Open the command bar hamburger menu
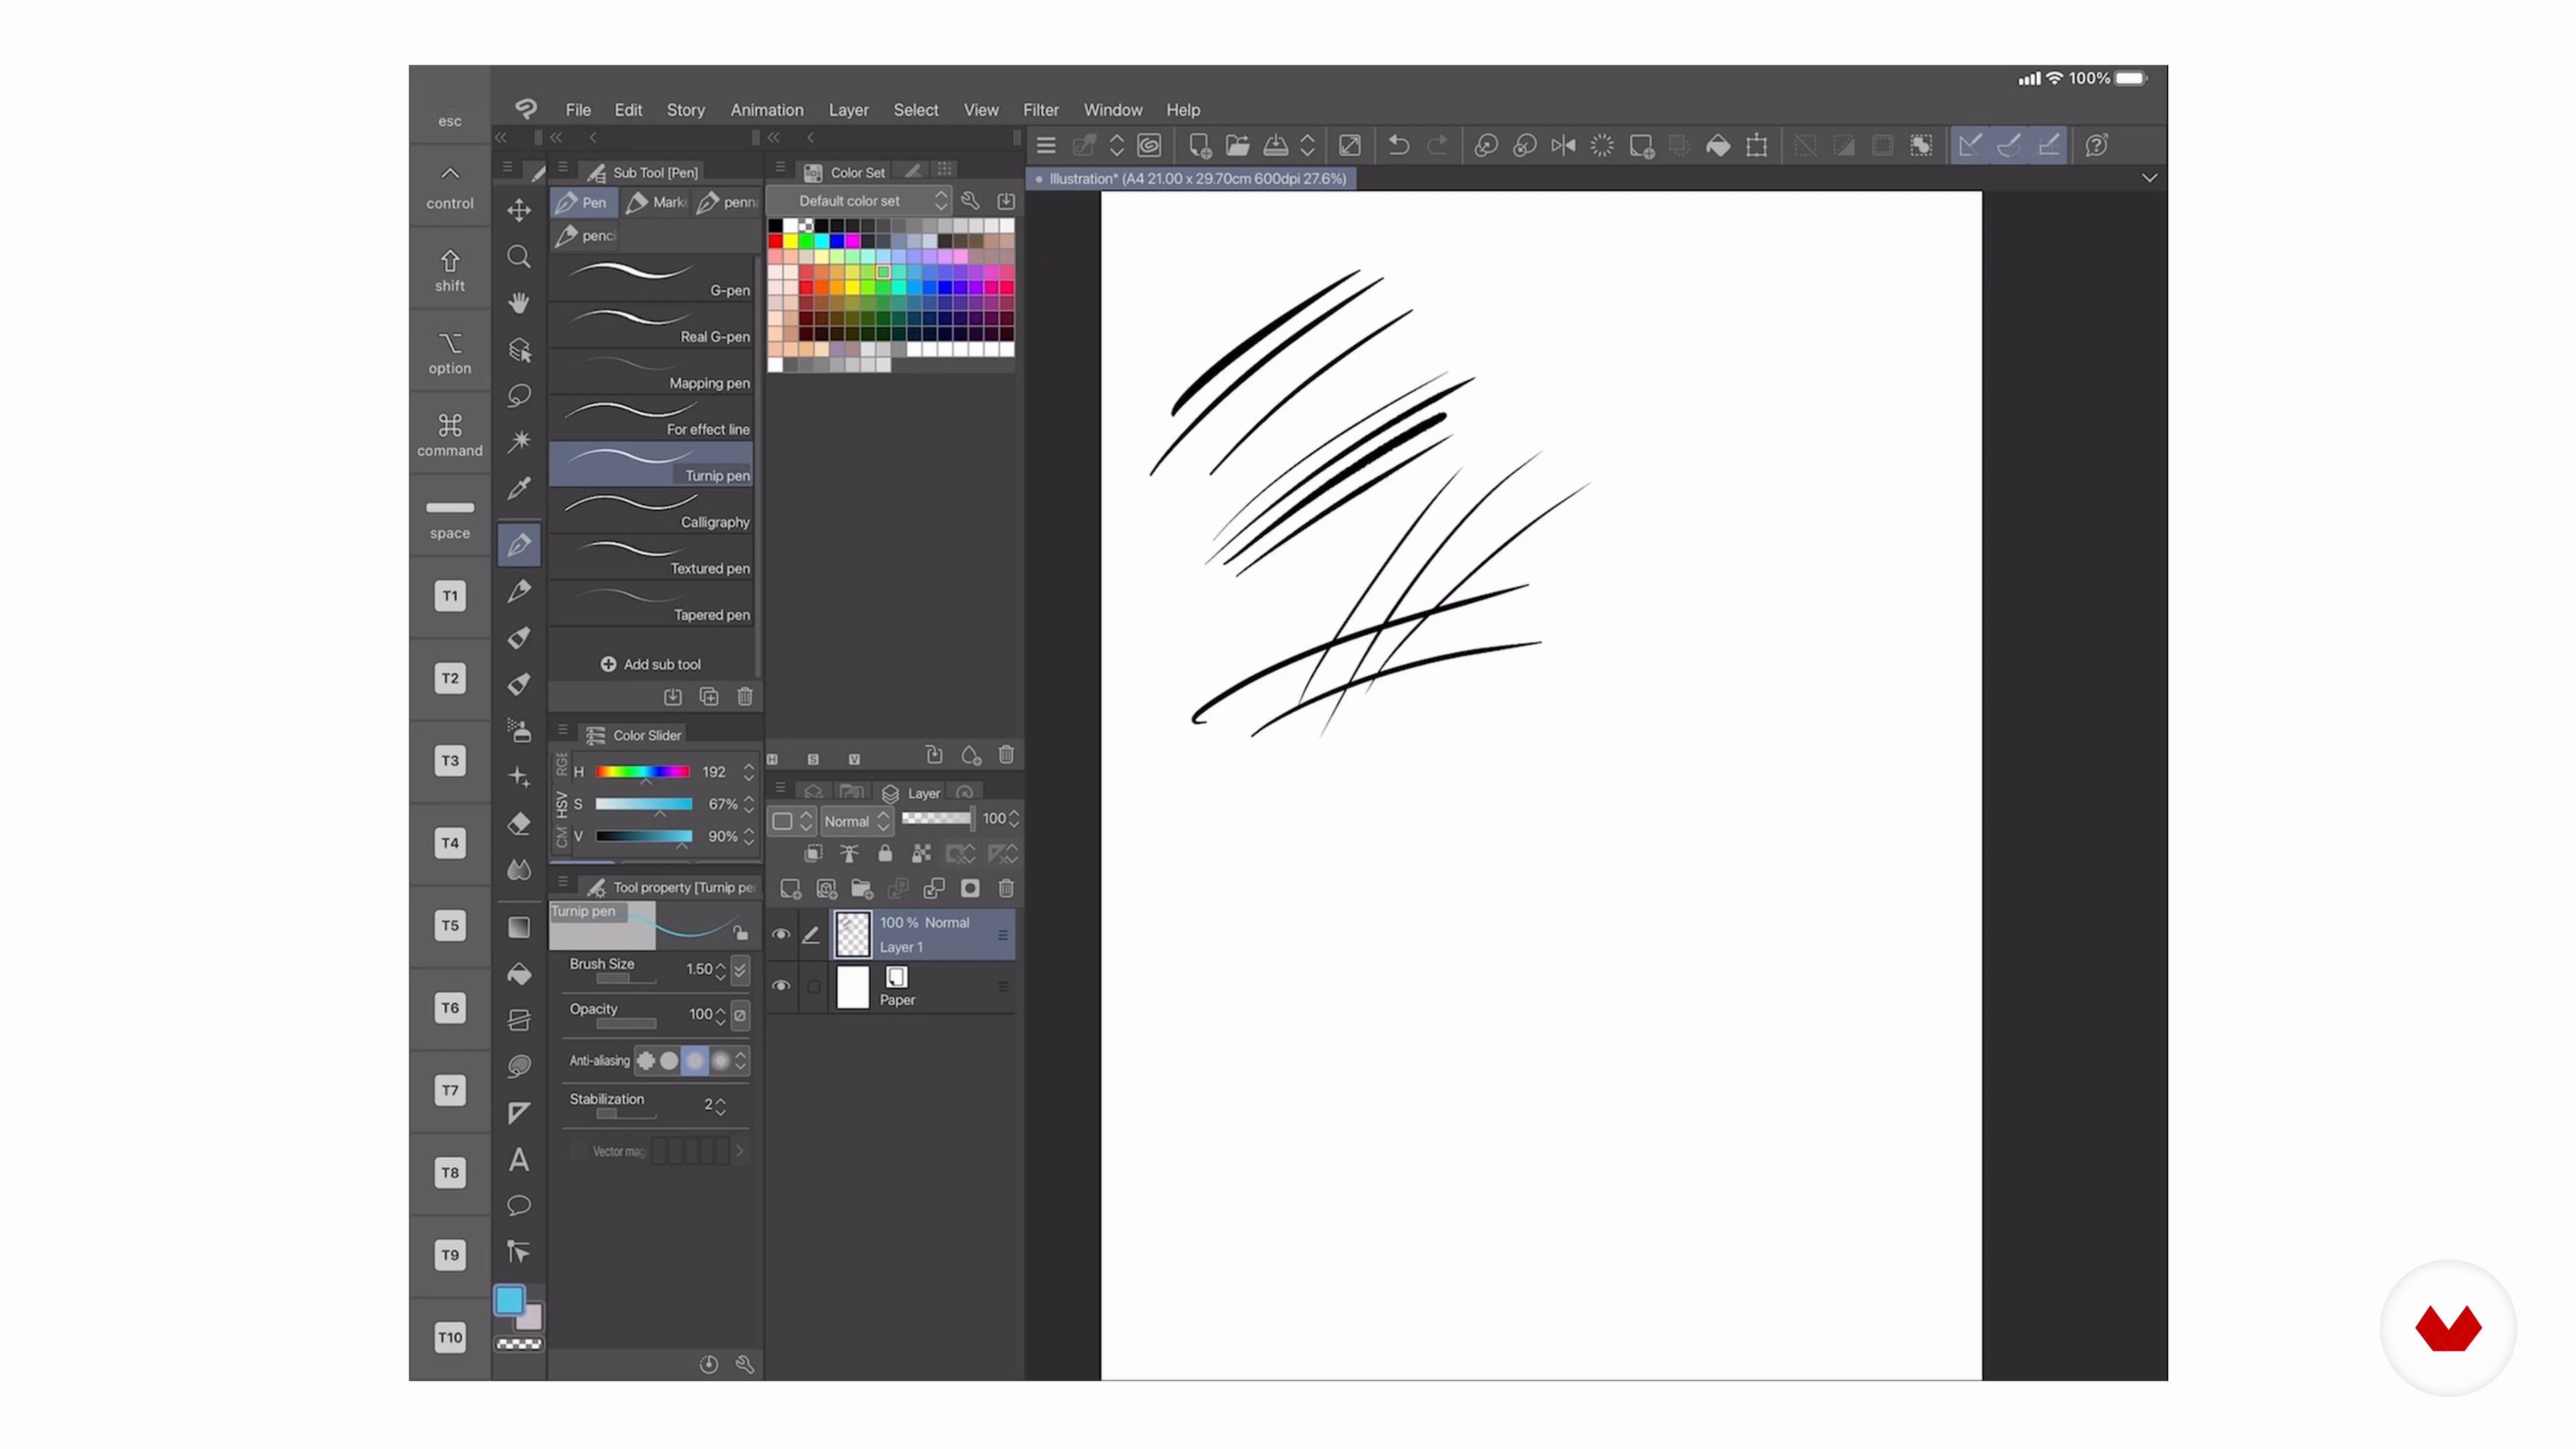2576x1449 pixels. 1046,146
